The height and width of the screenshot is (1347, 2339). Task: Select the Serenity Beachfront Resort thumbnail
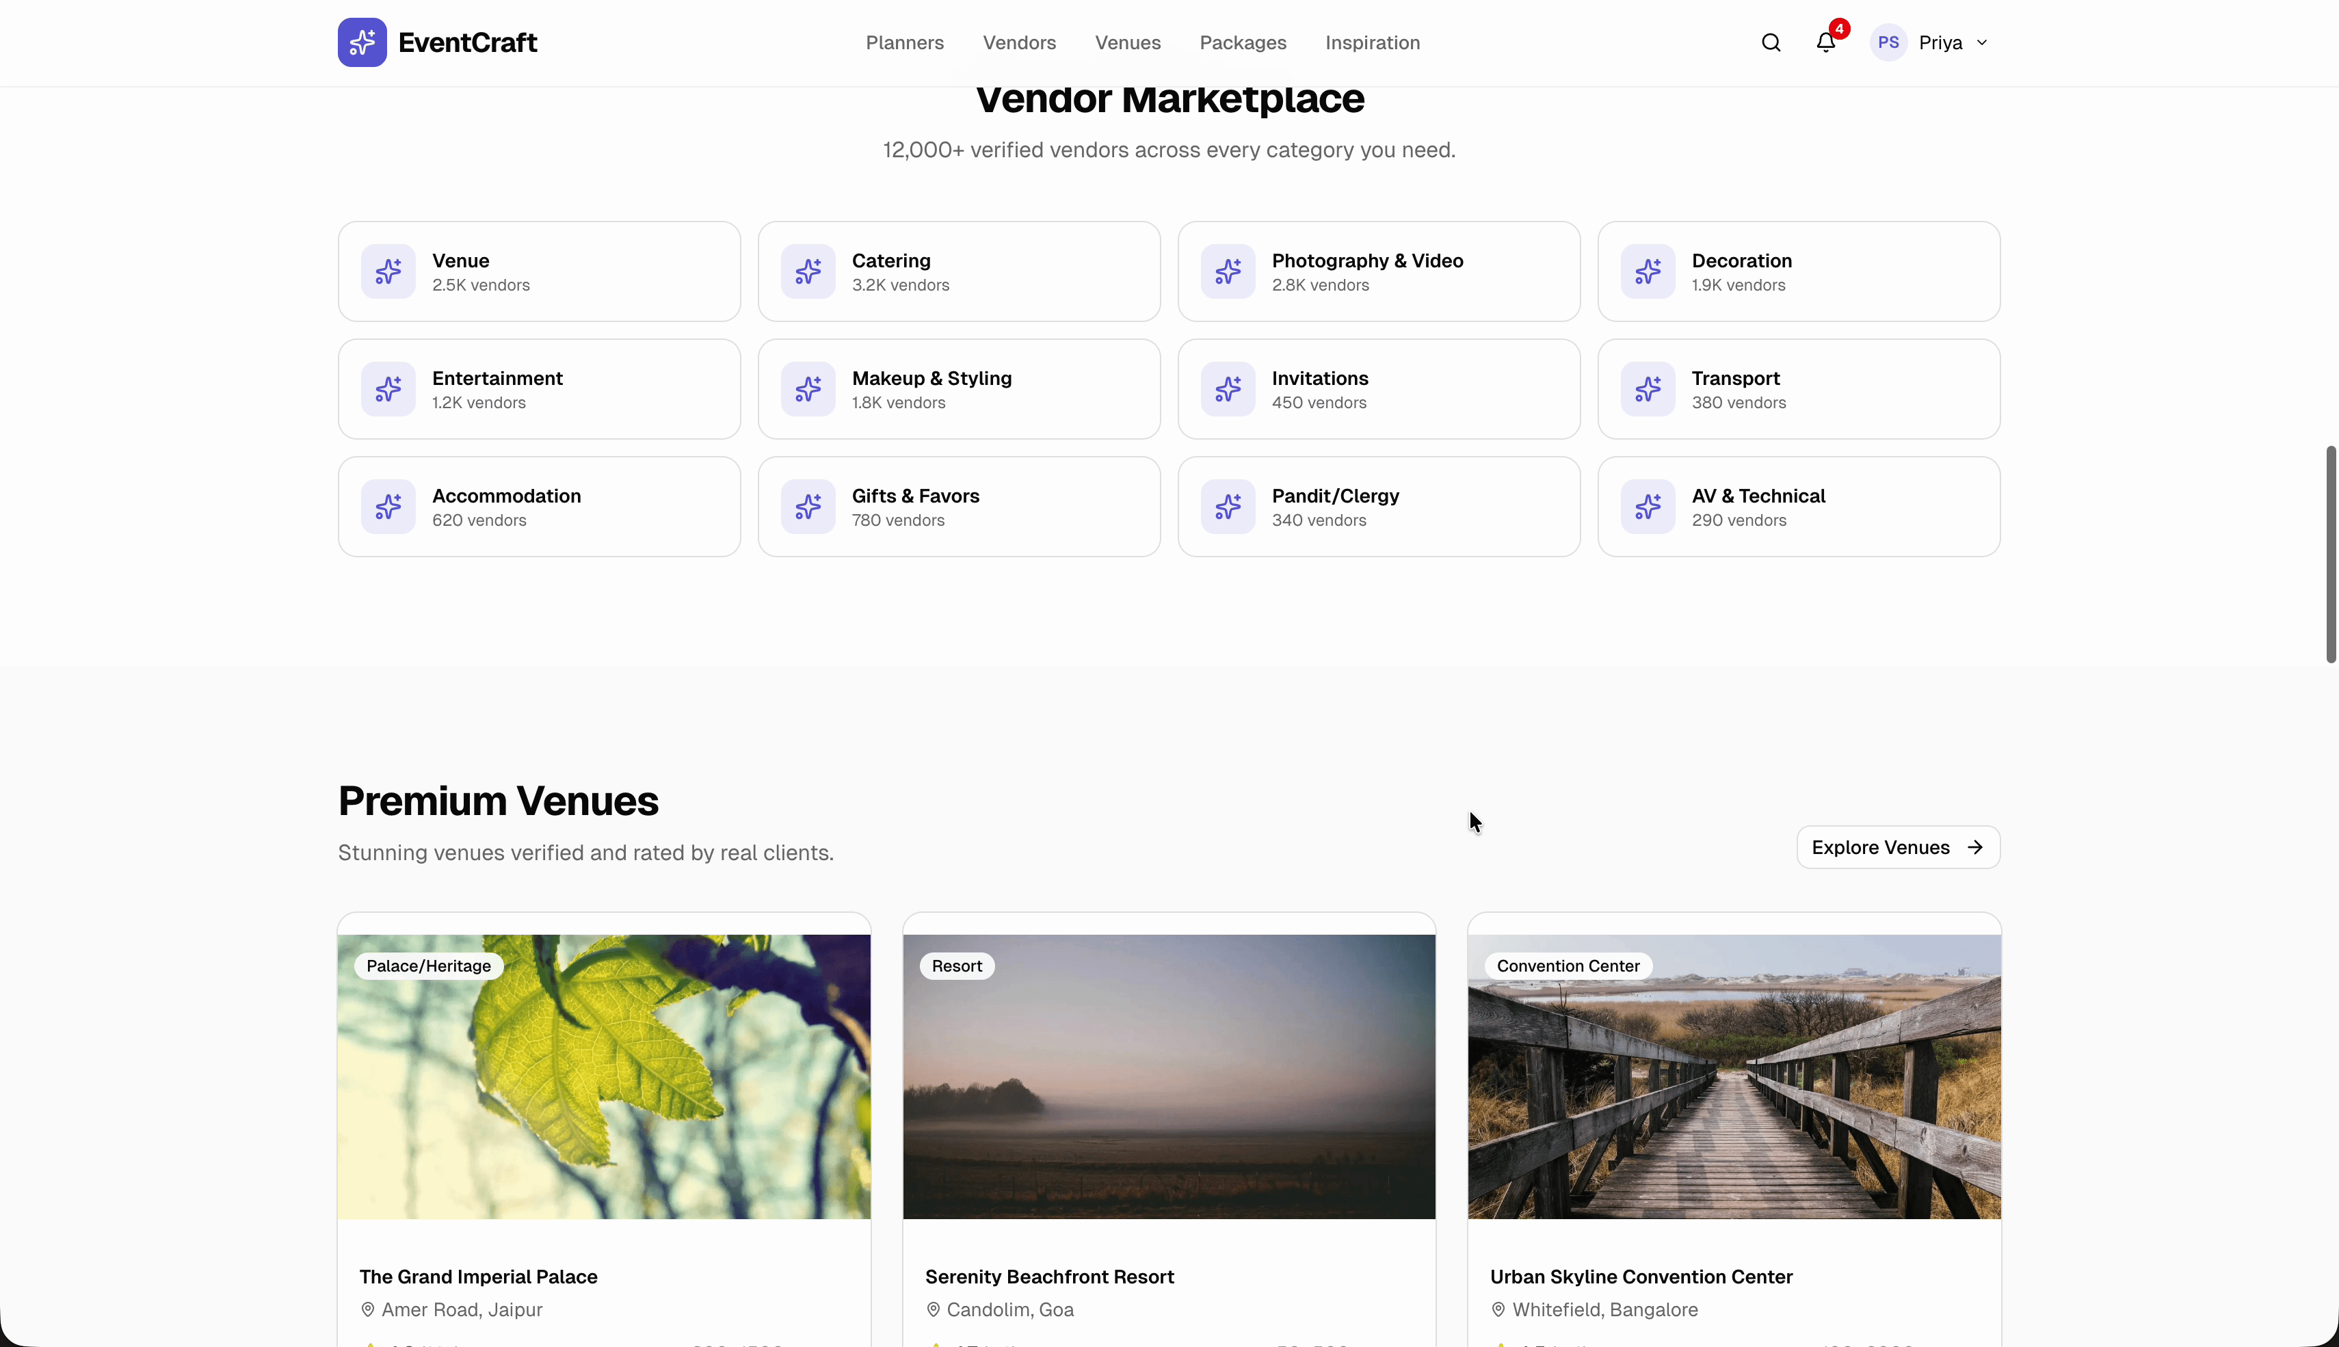(x=1169, y=1076)
